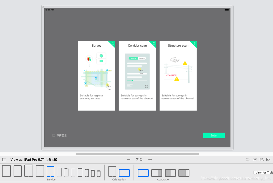Select Adaptation icon with gray left half
This screenshot has height=183, width=273.
click(170, 173)
